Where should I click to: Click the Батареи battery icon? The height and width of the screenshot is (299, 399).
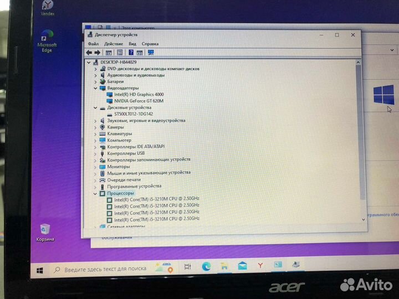point(103,81)
